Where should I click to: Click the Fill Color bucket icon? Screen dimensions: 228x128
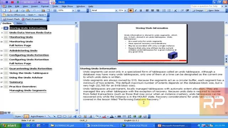tap(97, 116)
